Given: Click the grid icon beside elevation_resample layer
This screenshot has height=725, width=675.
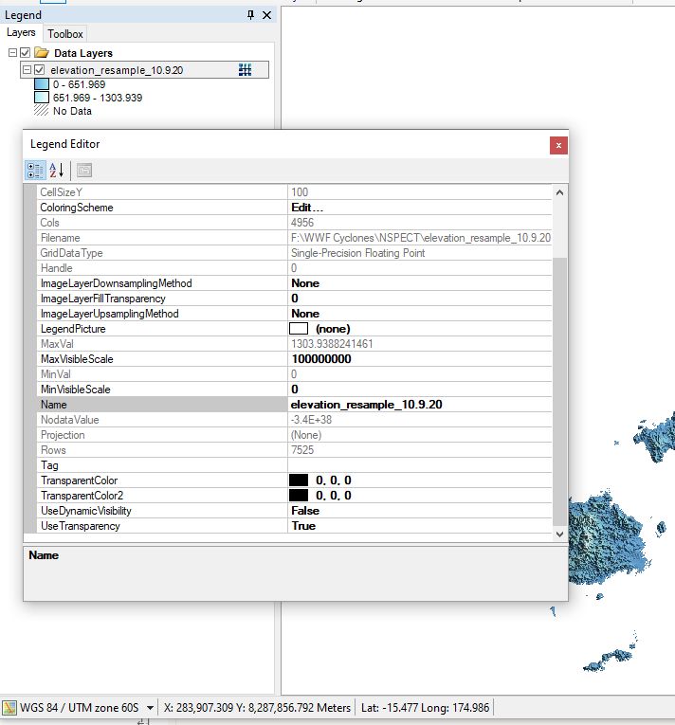Looking at the screenshot, I should (245, 70).
